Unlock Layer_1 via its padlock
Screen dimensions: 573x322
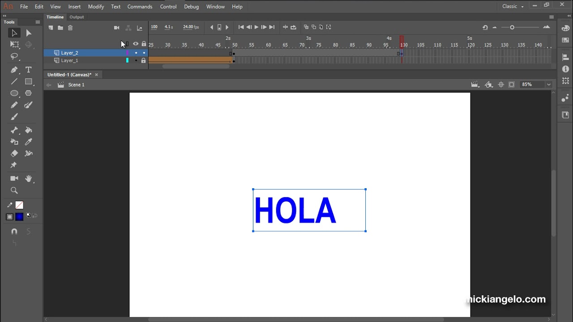point(144,60)
